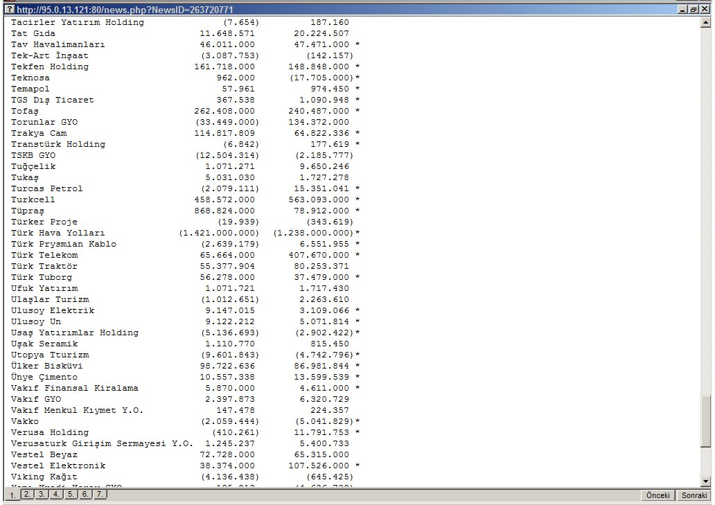Select "Temapol" text
Image resolution: width=715 pixels, height=505 pixels.
pyautogui.click(x=30, y=89)
